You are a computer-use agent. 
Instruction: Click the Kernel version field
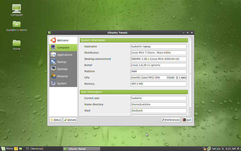(x=158, y=65)
